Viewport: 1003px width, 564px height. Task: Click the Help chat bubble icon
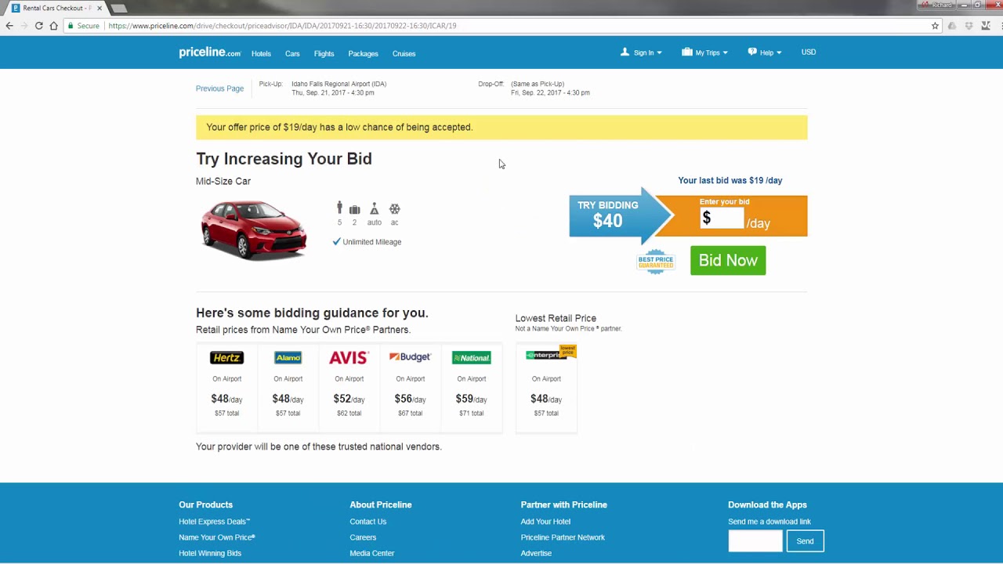[752, 52]
